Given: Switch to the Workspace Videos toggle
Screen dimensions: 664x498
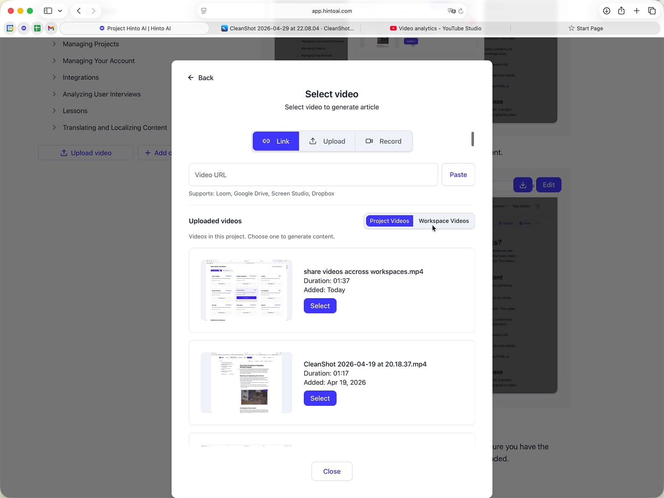Looking at the screenshot, I should pyautogui.click(x=444, y=221).
